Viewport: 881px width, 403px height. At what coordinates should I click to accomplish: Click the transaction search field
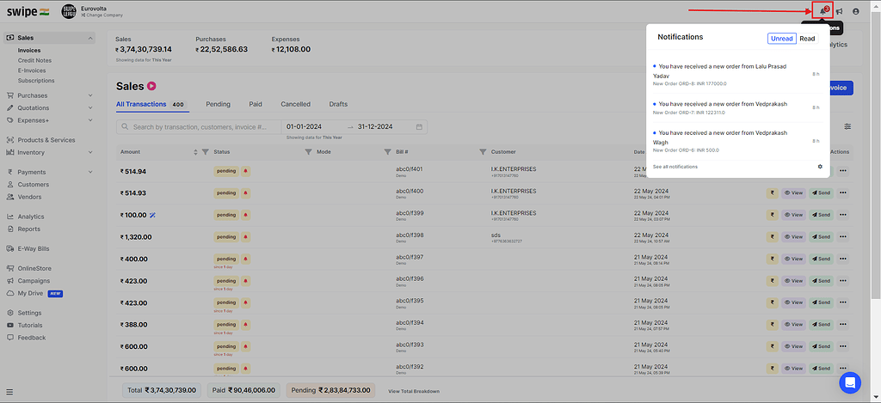(x=198, y=127)
